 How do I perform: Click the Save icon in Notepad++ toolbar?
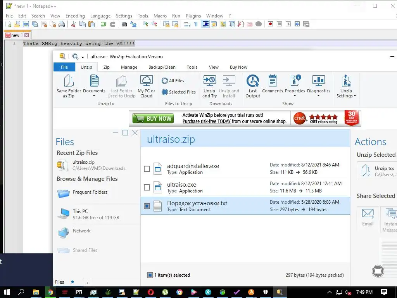26,24
